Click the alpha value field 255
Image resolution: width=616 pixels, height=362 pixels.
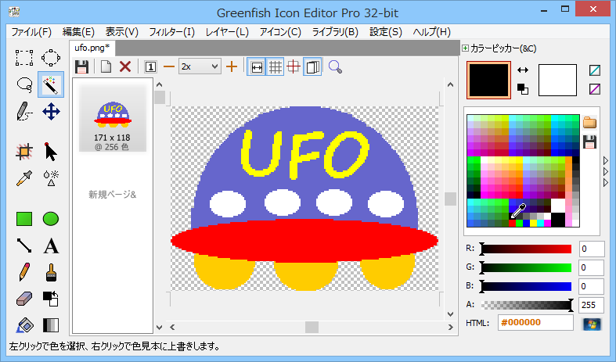click(x=591, y=305)
